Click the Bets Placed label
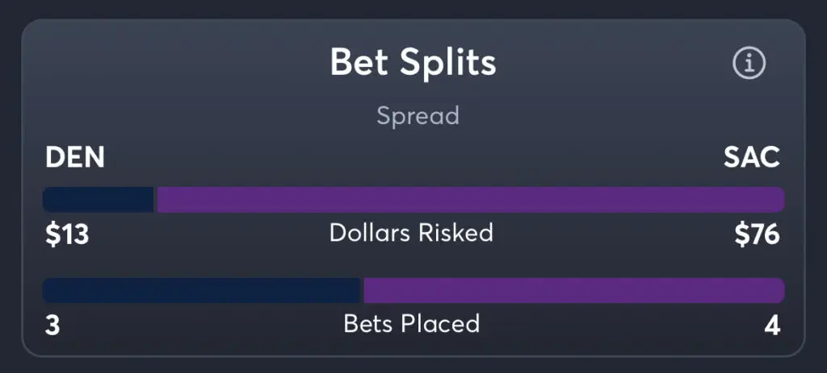Viewport: 827px width, 373px height. (x=412, y=324)
